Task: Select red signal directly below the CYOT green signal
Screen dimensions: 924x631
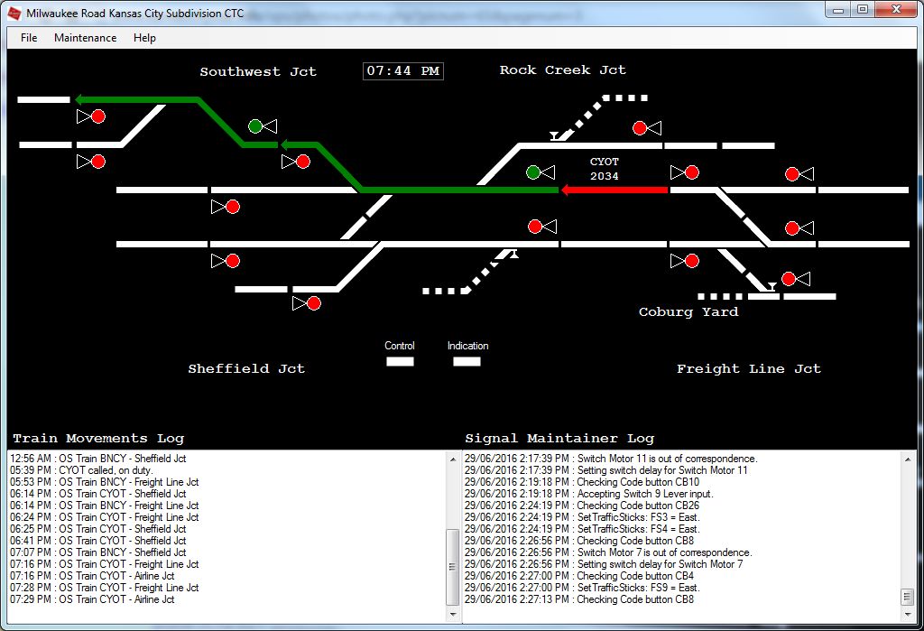Action: point(534,226)
